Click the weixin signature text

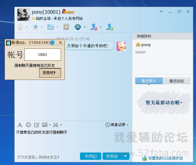coord(140,52)
